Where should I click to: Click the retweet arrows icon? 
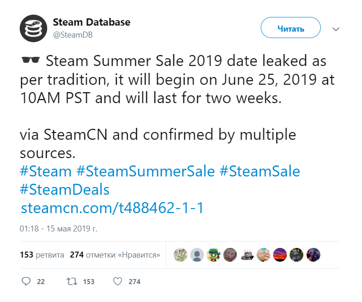point(72,281)
